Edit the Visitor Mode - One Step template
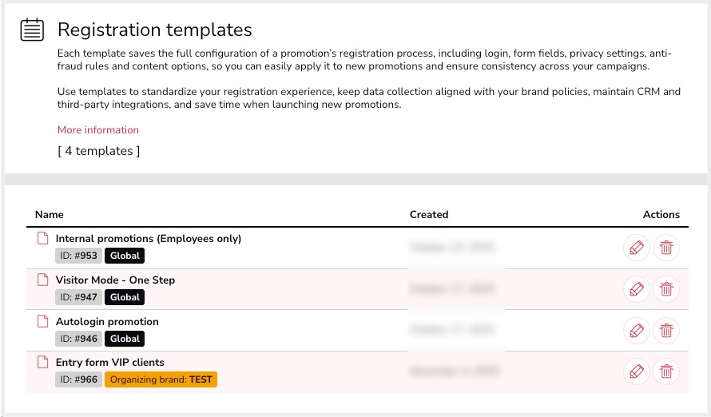This screenshot has width=711, height=417. 636,289
